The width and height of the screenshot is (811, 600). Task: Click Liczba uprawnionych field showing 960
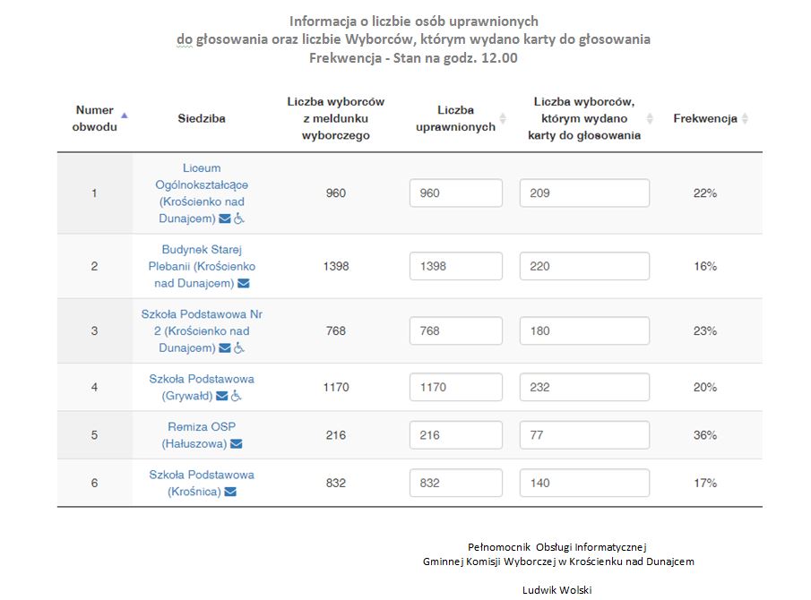456,193
